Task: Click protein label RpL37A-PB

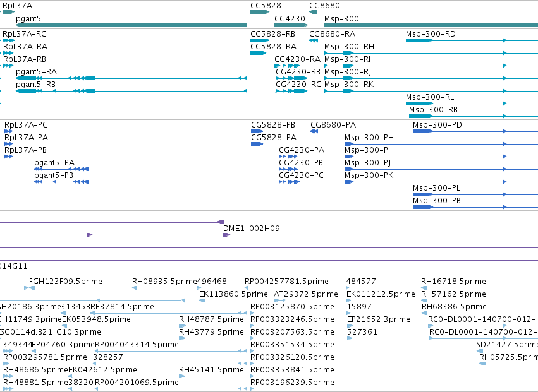Action: pyautogui.click(x=25, y=150)
